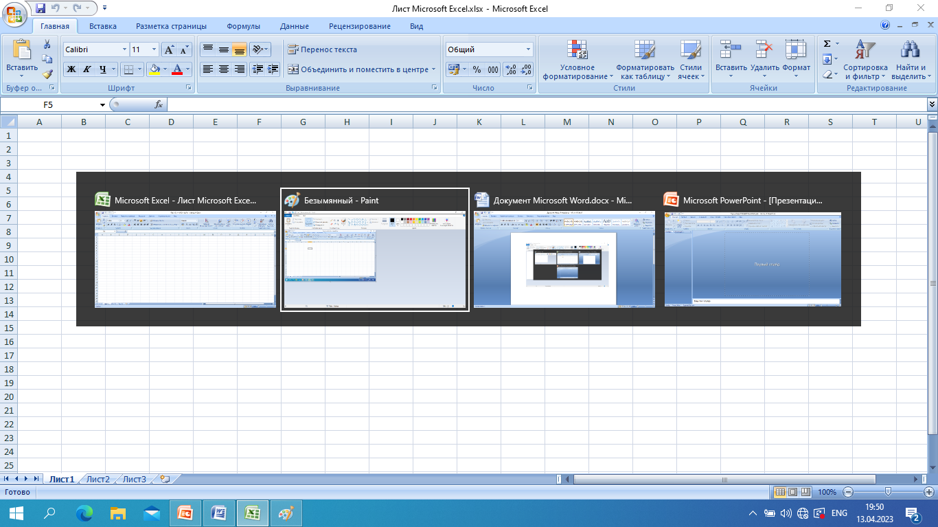Toggle italic К formatting
The width and height of the screenshot is (938, 527).
tap(87, 69)
